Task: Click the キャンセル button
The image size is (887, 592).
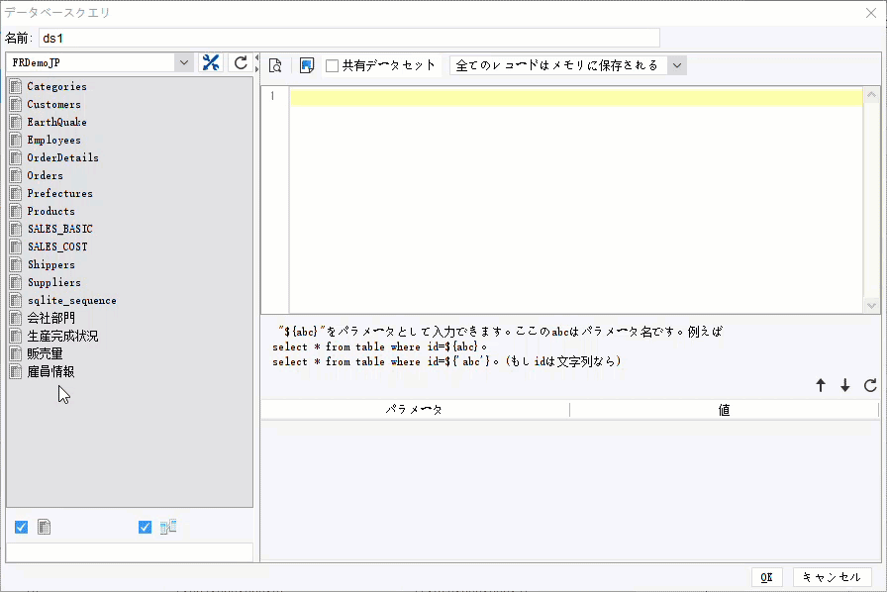Action: pos(832,577)
